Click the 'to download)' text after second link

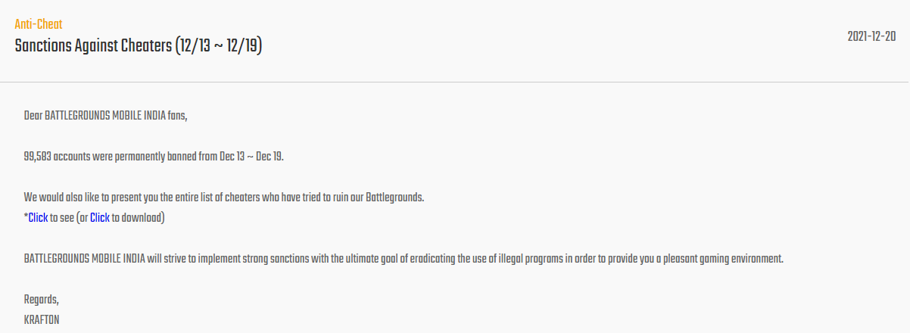coord(139,218)
